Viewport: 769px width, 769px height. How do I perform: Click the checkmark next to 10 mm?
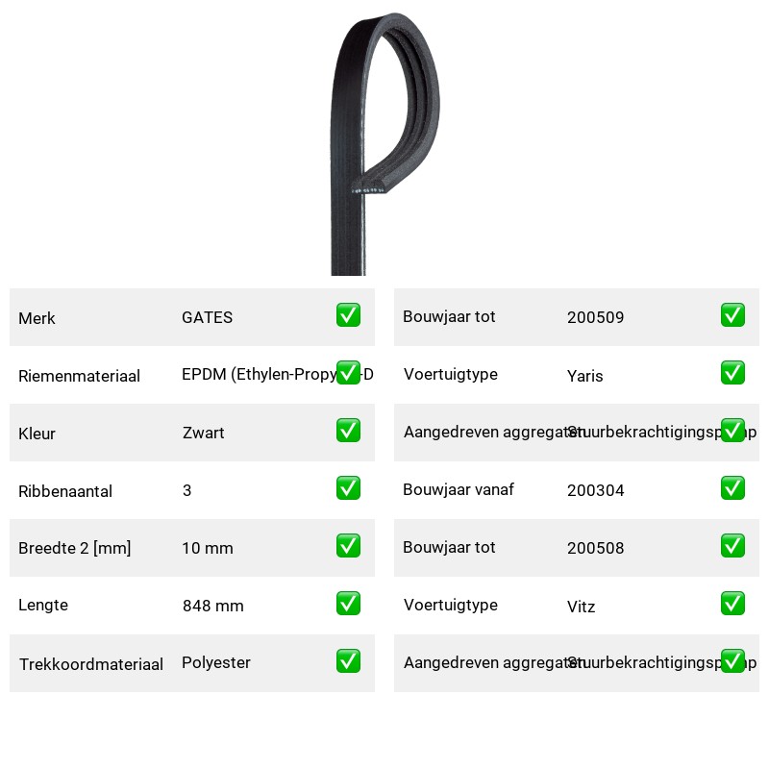[348, 546]
